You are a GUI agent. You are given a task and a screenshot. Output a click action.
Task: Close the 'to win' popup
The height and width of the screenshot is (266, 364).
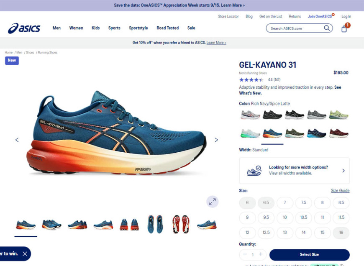(25, 254)
